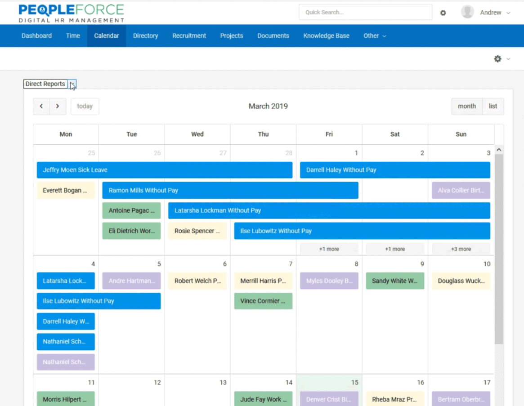Open blue Nathaniel Sch... event
This screenshot has width=524, height=406.
pos(66,342)
